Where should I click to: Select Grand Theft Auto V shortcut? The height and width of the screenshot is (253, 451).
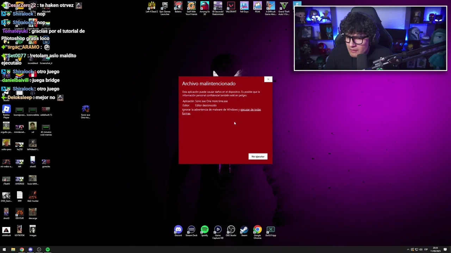click(x=284, y=8)
